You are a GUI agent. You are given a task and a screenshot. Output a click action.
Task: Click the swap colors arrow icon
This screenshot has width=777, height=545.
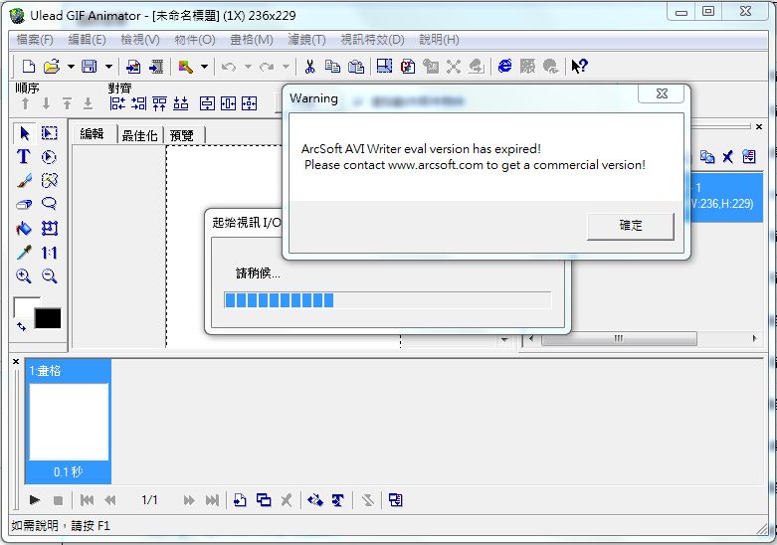pos(21,326)
